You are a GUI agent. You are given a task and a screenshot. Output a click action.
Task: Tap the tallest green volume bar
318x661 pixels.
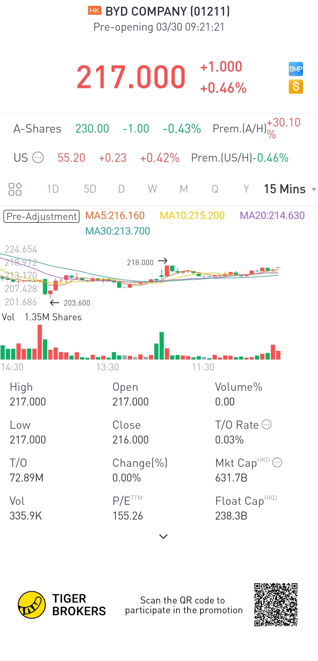click(162, 345)
